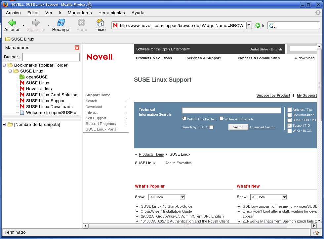The image size is (324, 239).
Task: Click the Firefox icon in title bar
Action: pyautogui.click(x=5, y=4)
